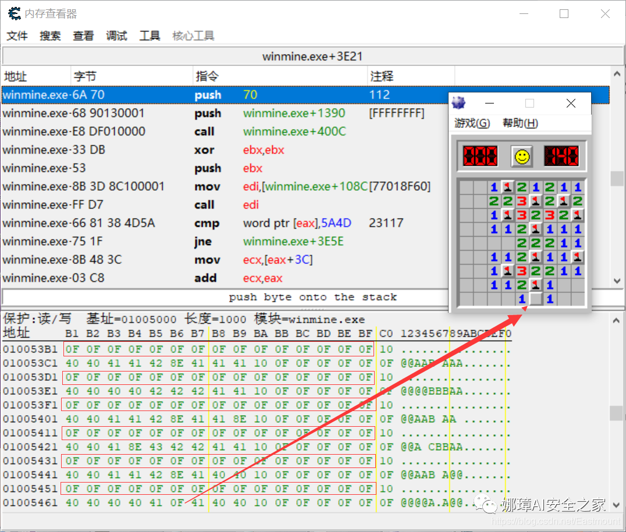The height and width of the screenshot is (532, 626).
Task: Click the B1 column header in hex view
Action: (x=72, y=333)
